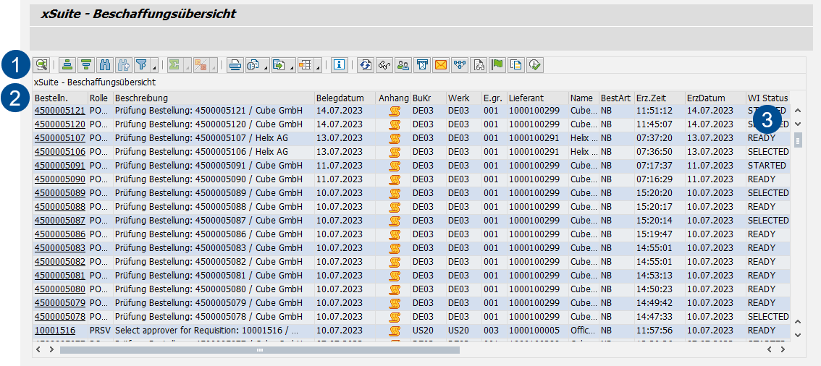Click creation time 07:37:20
This screenshot has width=821, height=366.
660,138
